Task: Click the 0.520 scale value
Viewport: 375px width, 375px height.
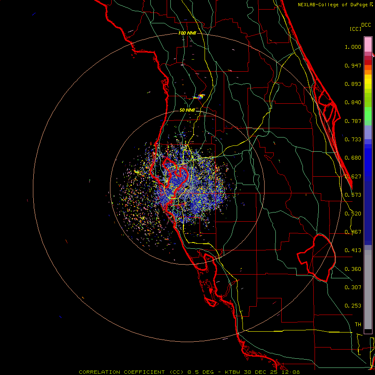Action: [353, 214]
